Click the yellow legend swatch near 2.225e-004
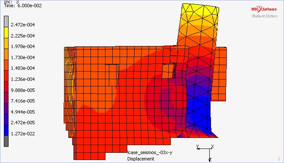Screen dimensions: 284x163 pyautogui.click(x=6, y=32)
